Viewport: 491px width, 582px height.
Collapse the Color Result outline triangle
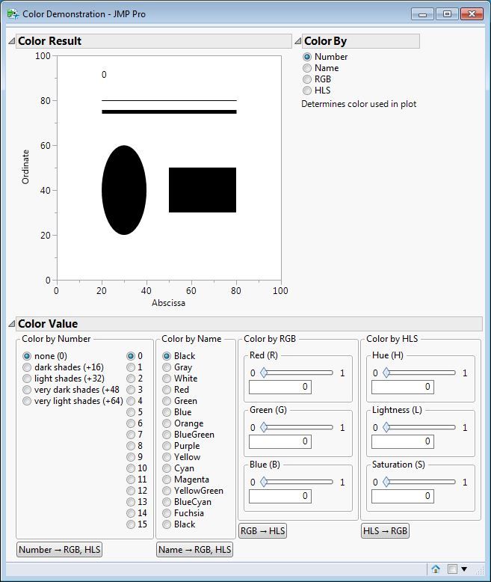click(x=12, y=41)
